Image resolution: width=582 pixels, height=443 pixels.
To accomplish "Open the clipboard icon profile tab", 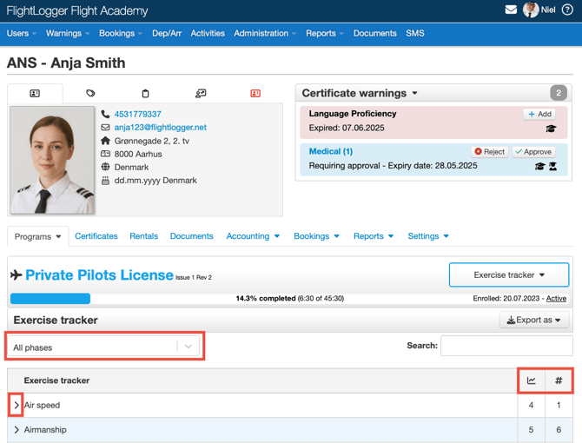I will (145, 93).
